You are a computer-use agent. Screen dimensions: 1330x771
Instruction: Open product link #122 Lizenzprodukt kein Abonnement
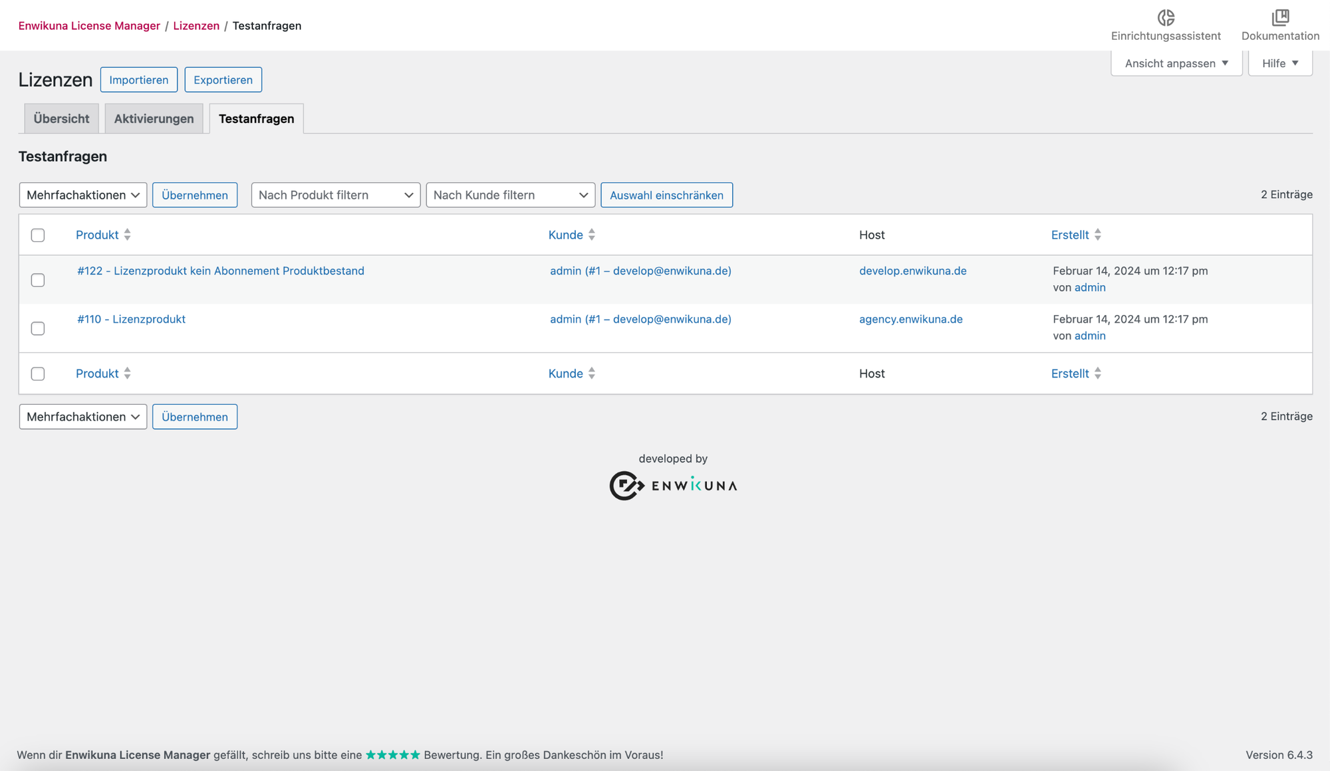(x=221, y=271)
